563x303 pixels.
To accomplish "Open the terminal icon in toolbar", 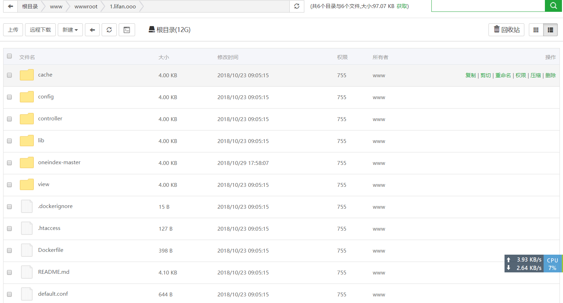I will [x=127, y=30].
